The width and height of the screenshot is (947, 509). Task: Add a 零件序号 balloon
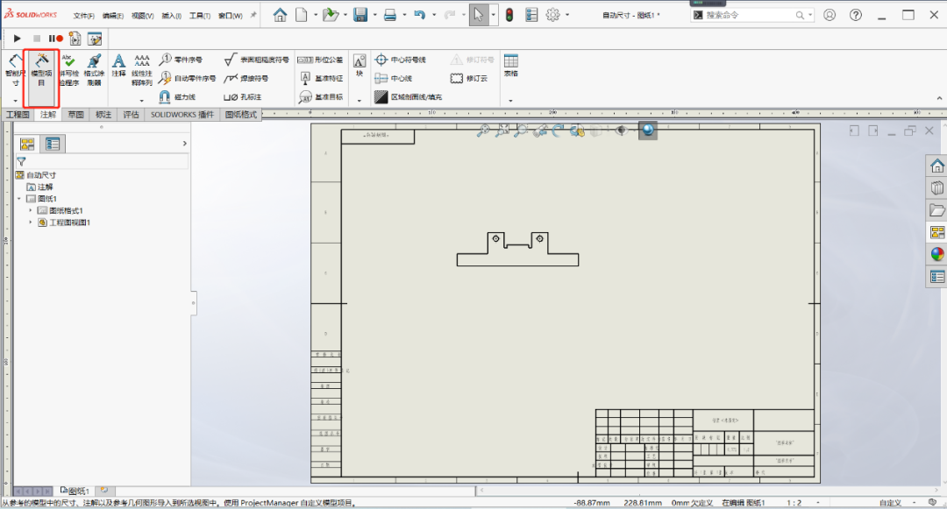tap(181, 59)
